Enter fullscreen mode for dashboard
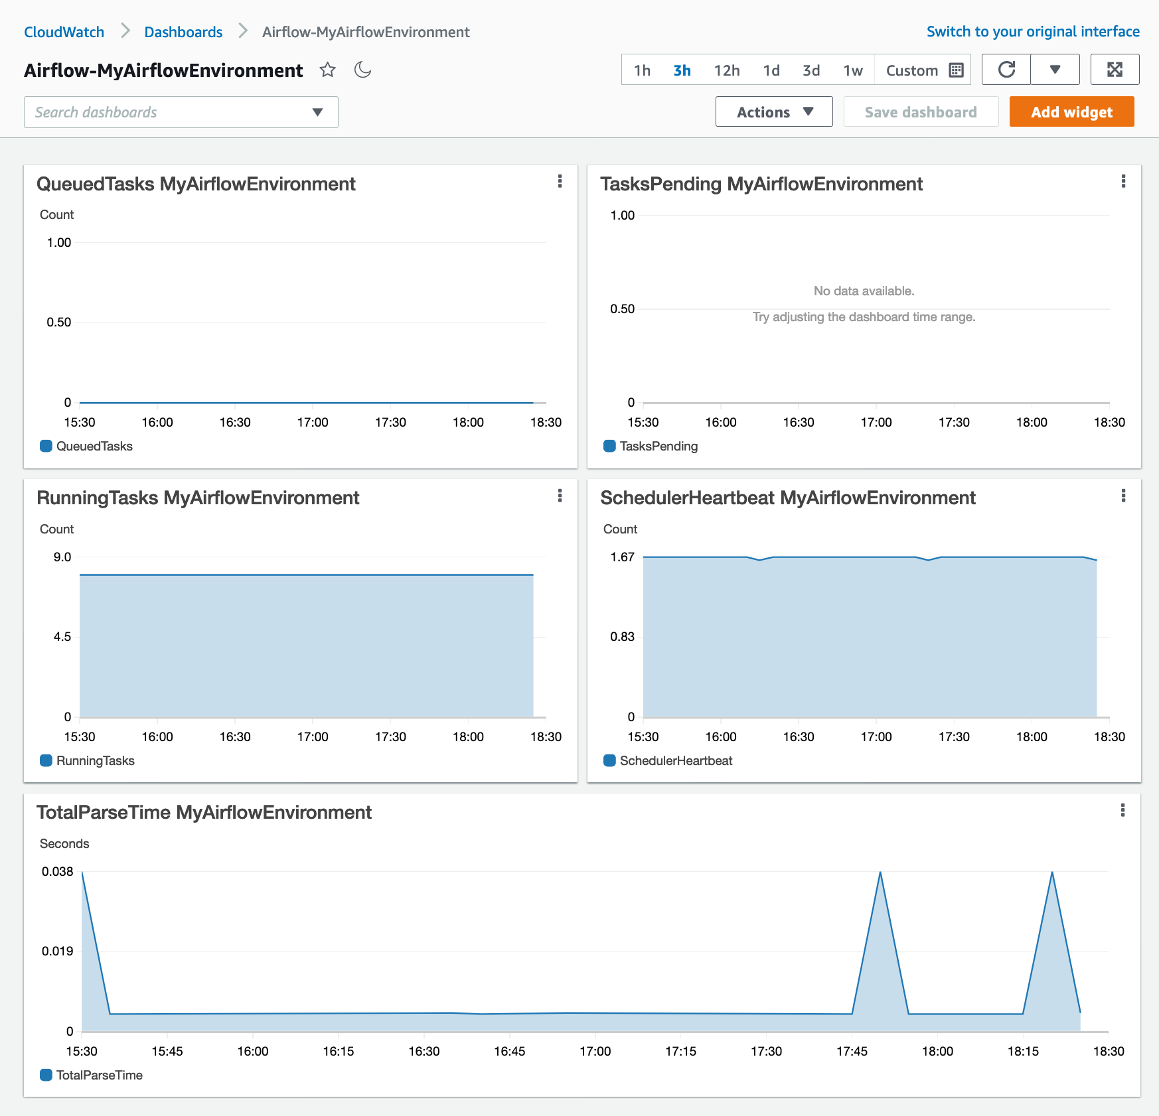Screen dimensions: 1159x1116 pos(1115,70)
